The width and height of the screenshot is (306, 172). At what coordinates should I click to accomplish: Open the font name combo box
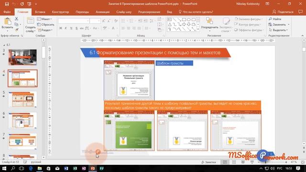coord(74,21)
